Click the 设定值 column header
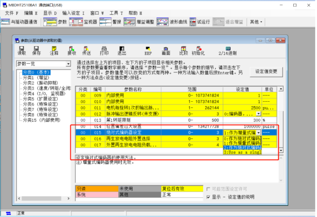The image size is (317, 217). (242, 89)
